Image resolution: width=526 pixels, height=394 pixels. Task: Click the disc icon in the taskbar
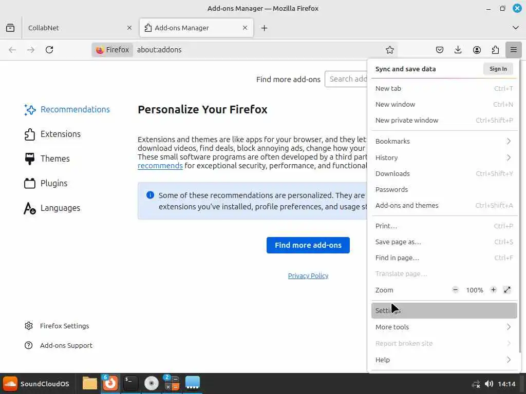pos(152,384)
